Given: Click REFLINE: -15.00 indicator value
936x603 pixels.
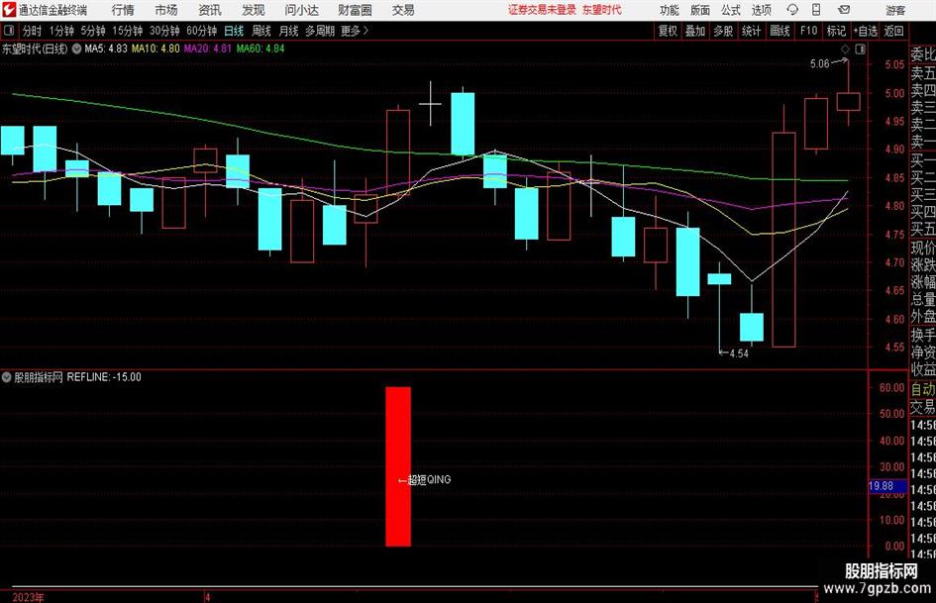Looking at the screenshot, I should 104,377.
